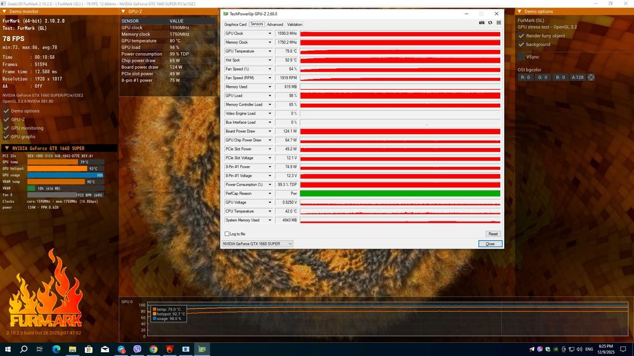Click the G: 0 color value
This screenshot has height=356, width=634.
pos(543,77)
